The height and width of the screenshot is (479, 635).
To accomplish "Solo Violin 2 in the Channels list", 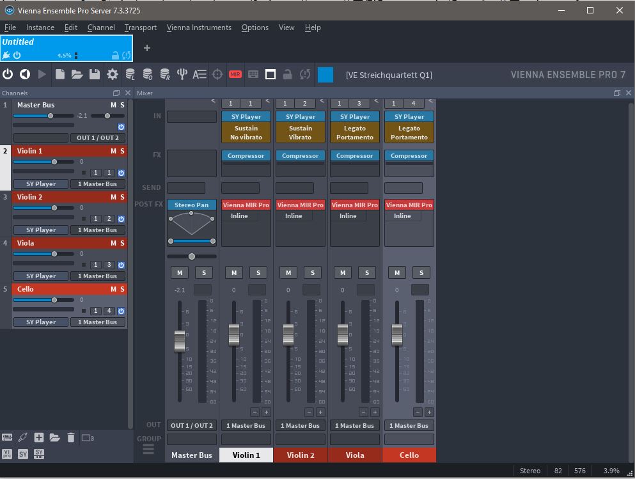I will pos(122,197).
